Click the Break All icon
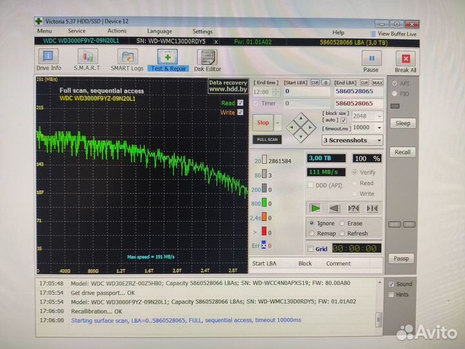 pyautogui.click(x=405, y=60)
